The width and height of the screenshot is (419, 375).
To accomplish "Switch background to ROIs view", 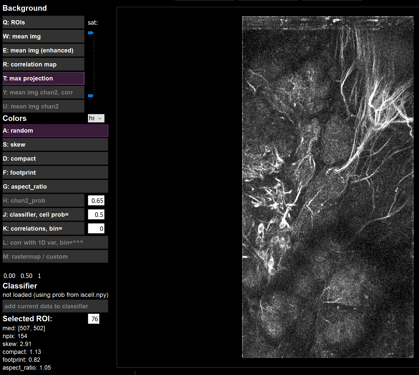I will coord(43,22).
